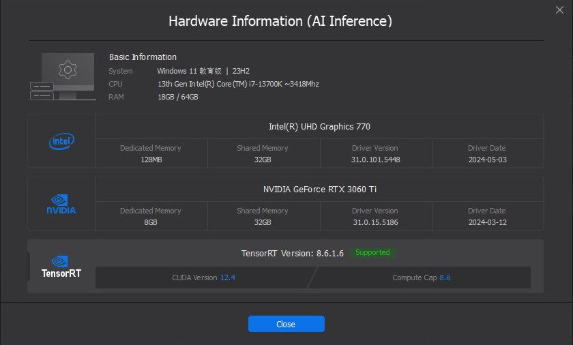Select the RAM 18GB / 64GB value
This screenshot has height=345, width=573.
coord(178,97)
